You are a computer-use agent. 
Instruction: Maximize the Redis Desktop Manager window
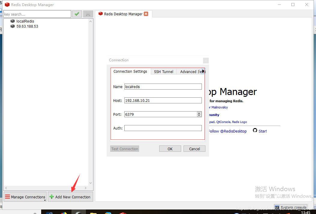[x=293, y=5]
